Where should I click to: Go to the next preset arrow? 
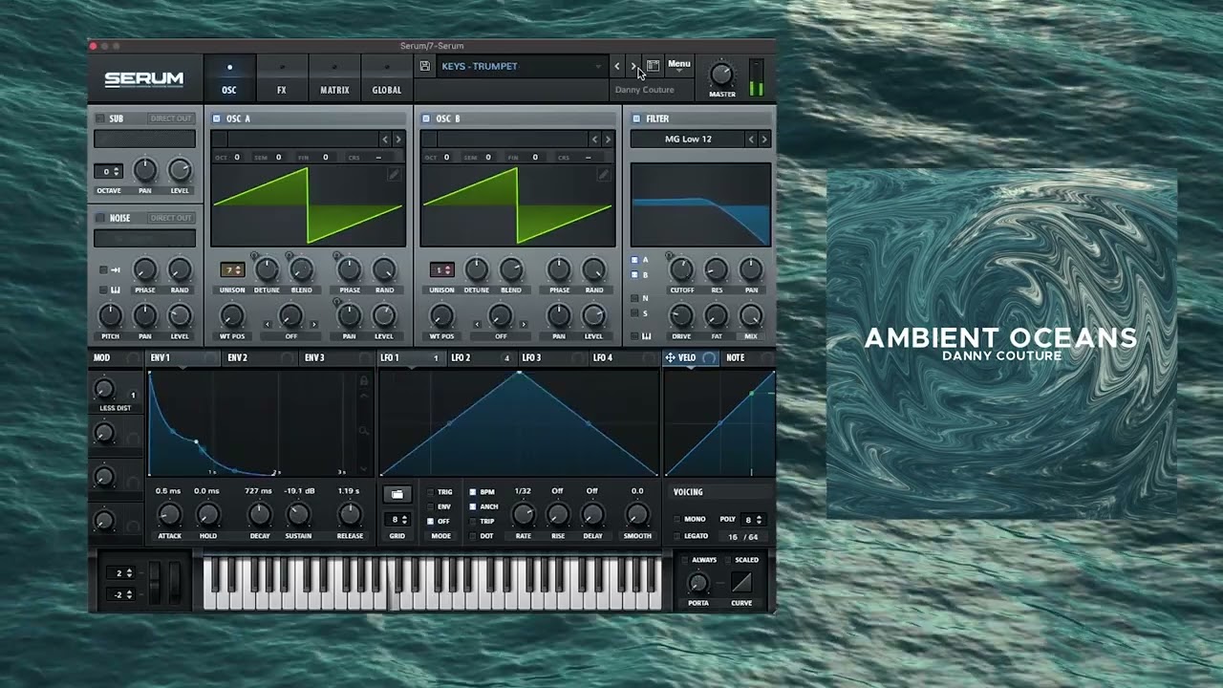pyautogui.click(x=633, y=66)
